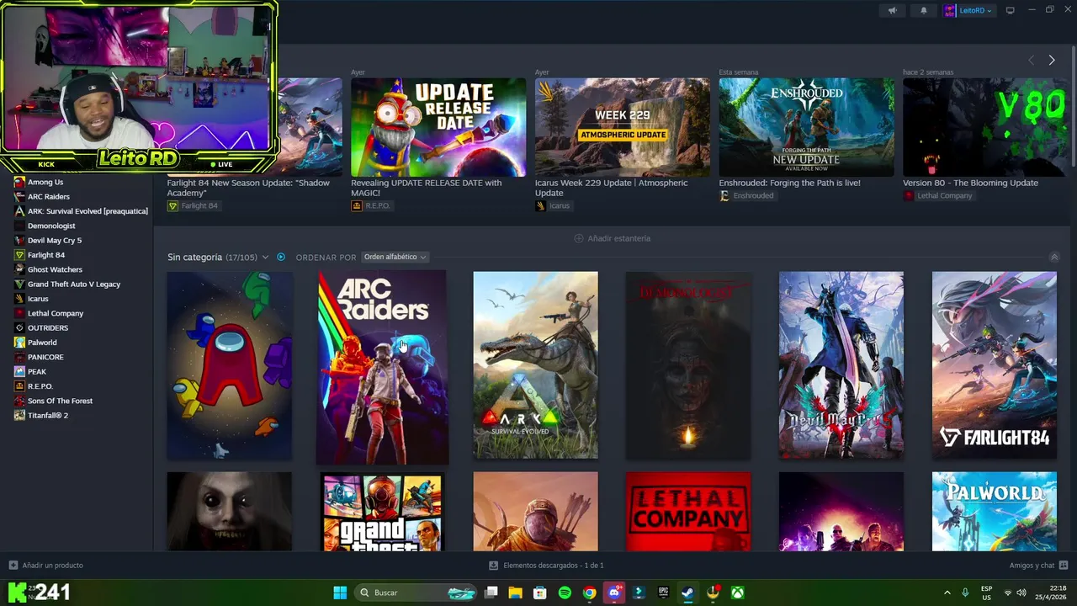Click the Lethal Company news source label
The width and height of the screenshot is (1077, 606).
point(937,196)
